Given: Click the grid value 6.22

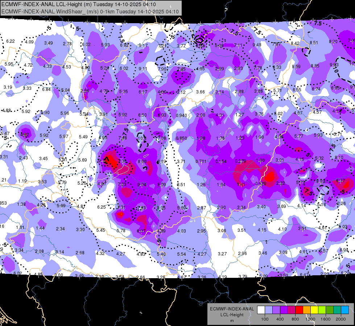Looking at the screenshot, I should click(11, 41).
